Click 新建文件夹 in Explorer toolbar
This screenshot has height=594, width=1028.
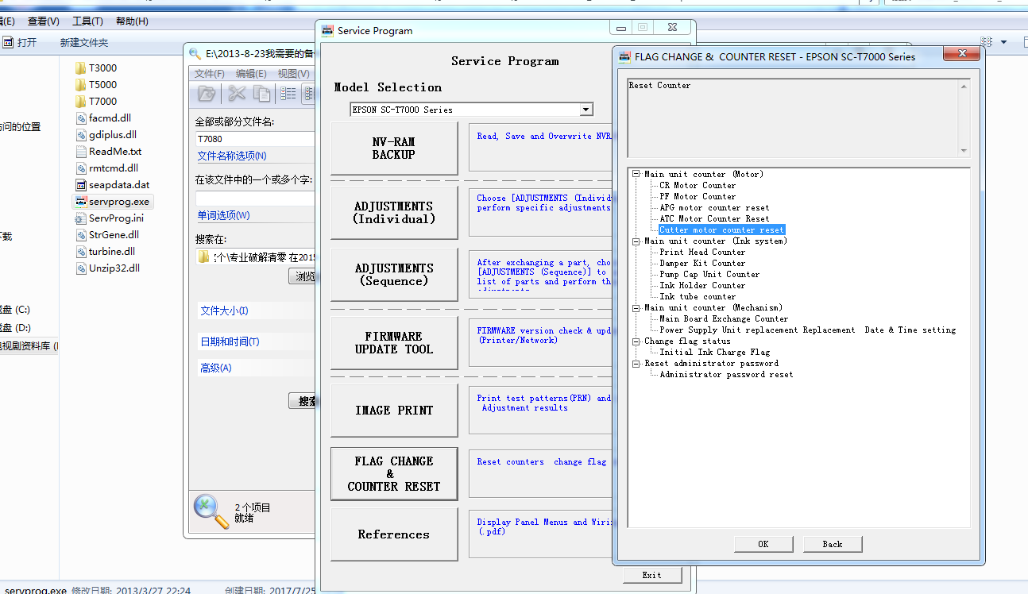coord(84,42)
